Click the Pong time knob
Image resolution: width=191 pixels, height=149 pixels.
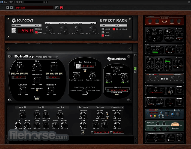click(x=54, y=68)
